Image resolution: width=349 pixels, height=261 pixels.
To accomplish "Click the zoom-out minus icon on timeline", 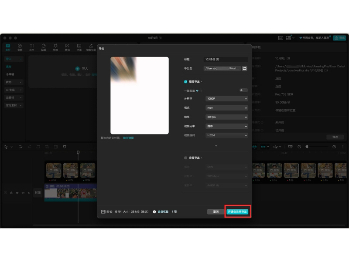I will coord(299,147).
